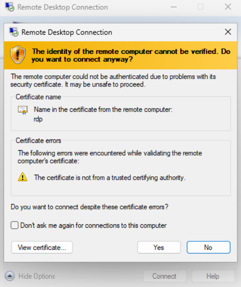Screen dimensions: 241x287
Task: Click the certificate icon beside certificate name
Action: coord(23,110)
